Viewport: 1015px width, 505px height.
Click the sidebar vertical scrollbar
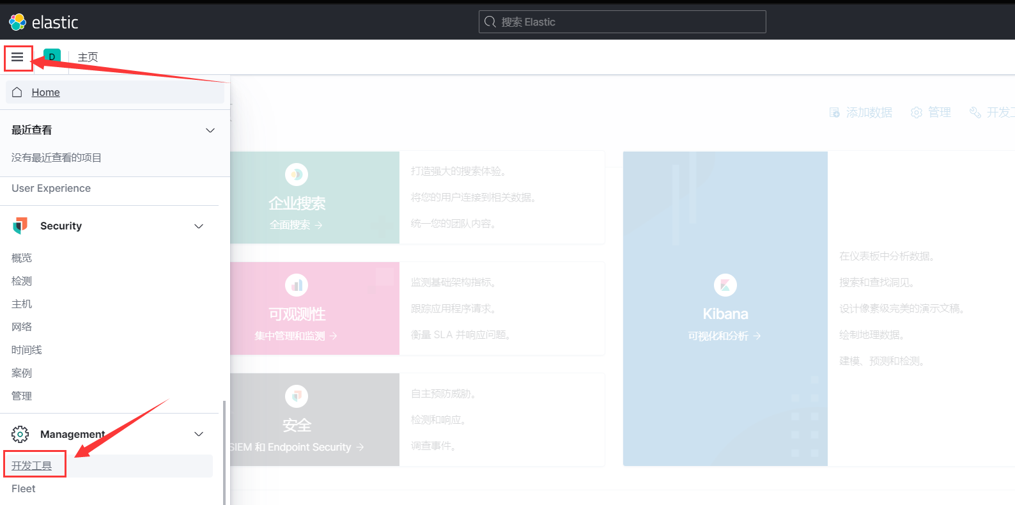click(x=224, y=453)
